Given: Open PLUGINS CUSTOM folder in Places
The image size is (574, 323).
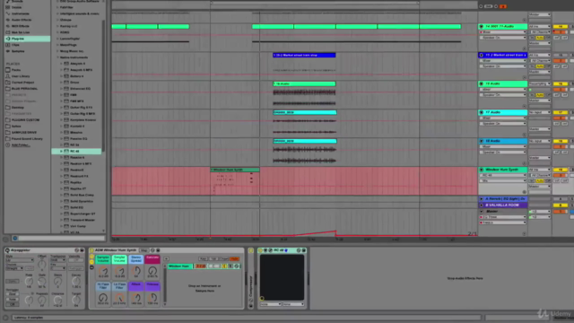Looking at the screenshot, I should (x=25, y=119).
